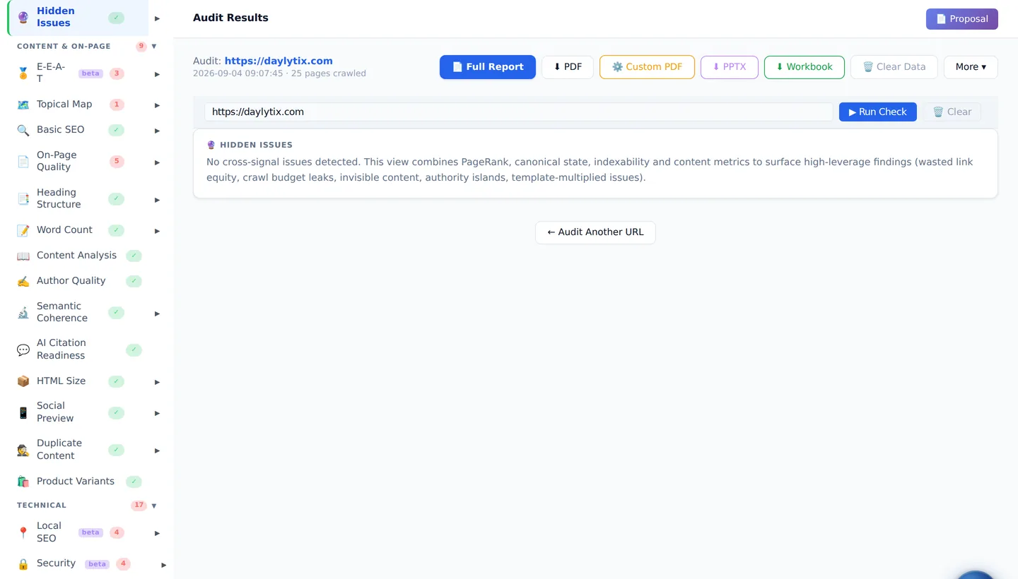The image size is (1018, 579).
Task: Open the Custom PDF options
Action: (647, 67)
